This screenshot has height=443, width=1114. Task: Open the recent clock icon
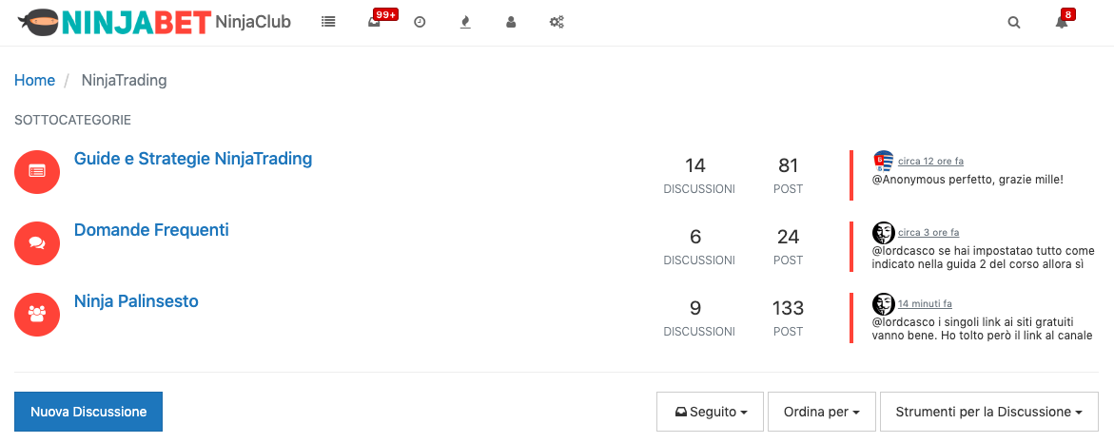pyautogui.click(x=420, y=22)
